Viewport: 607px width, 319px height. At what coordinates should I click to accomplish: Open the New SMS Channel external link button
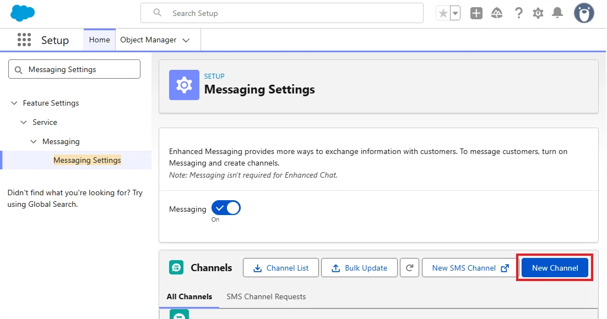coord(470,268)
